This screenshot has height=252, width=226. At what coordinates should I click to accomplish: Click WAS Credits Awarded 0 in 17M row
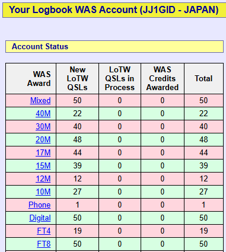coord(163,152)
